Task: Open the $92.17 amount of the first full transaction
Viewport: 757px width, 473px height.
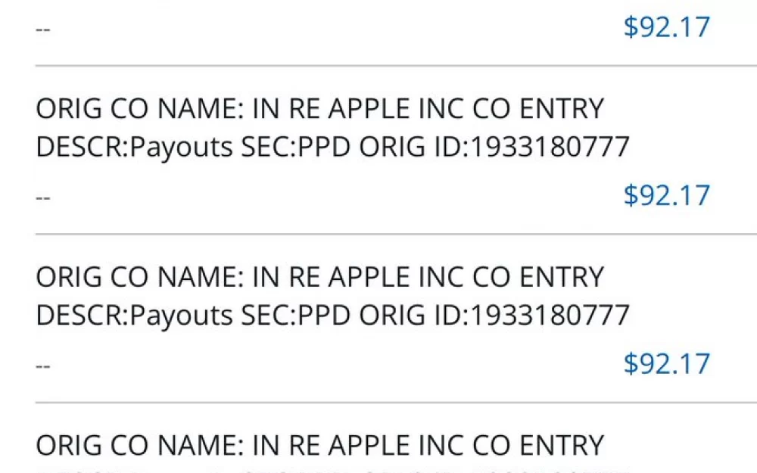Action: tap(667, 195)
